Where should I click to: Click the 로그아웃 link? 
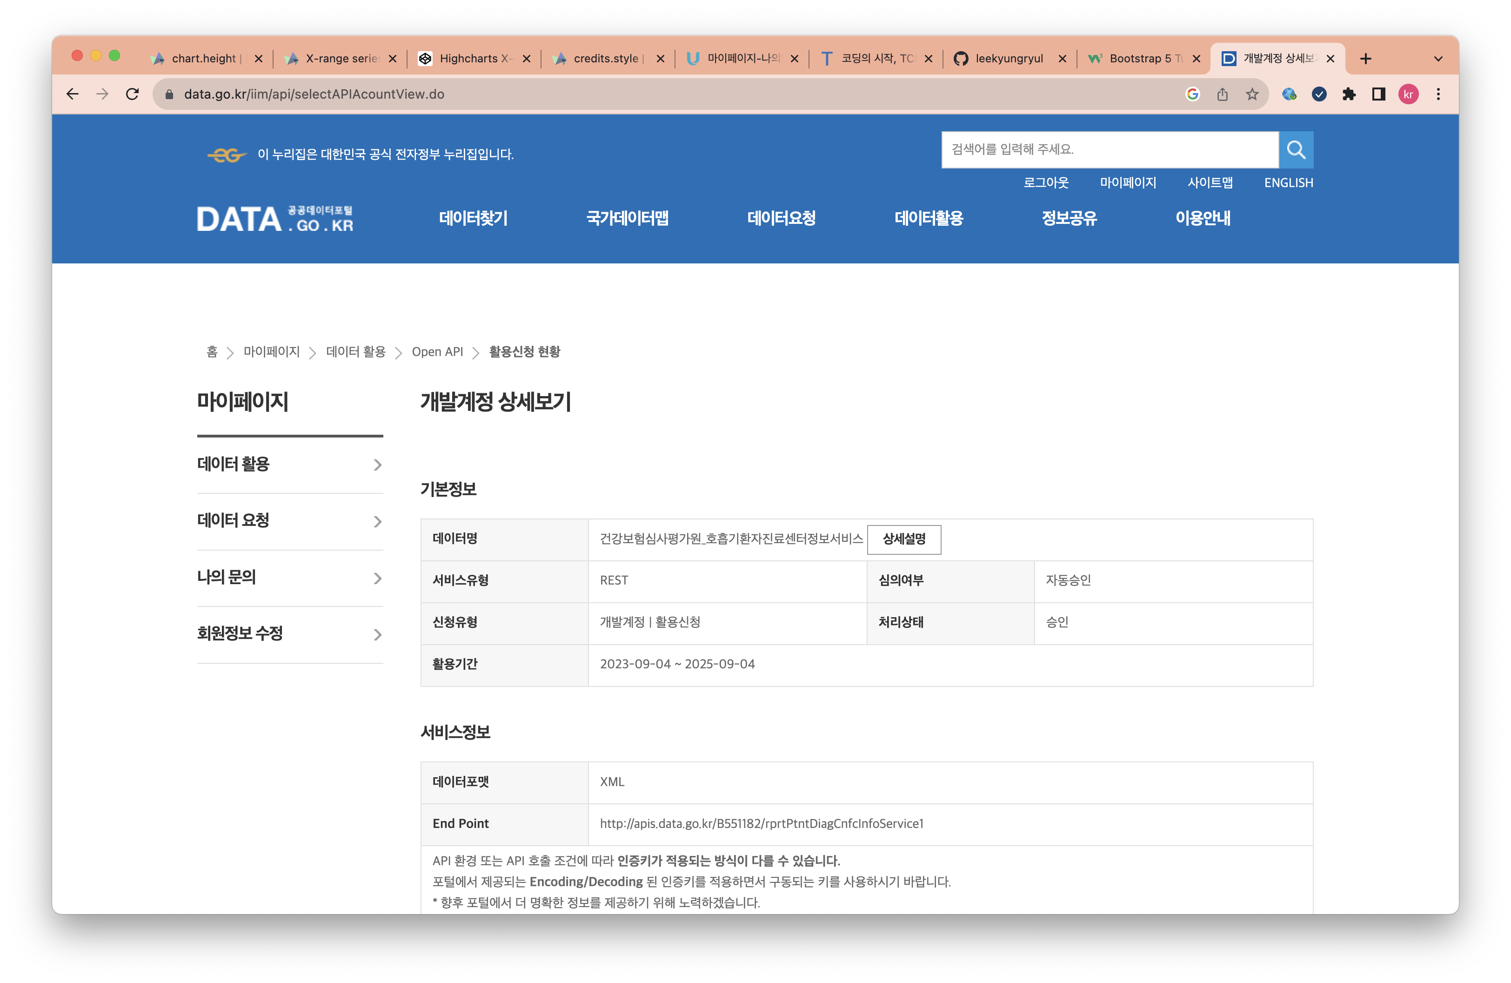point(1046,183)
